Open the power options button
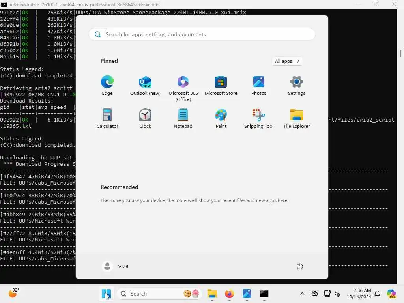 point(300,266)
